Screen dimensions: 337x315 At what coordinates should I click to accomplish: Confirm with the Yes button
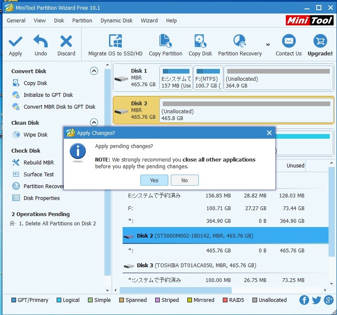click(154, 180)
